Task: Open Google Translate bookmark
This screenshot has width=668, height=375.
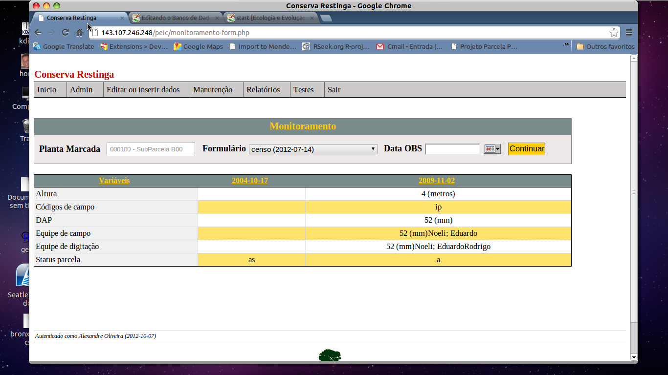Action: 64,47
